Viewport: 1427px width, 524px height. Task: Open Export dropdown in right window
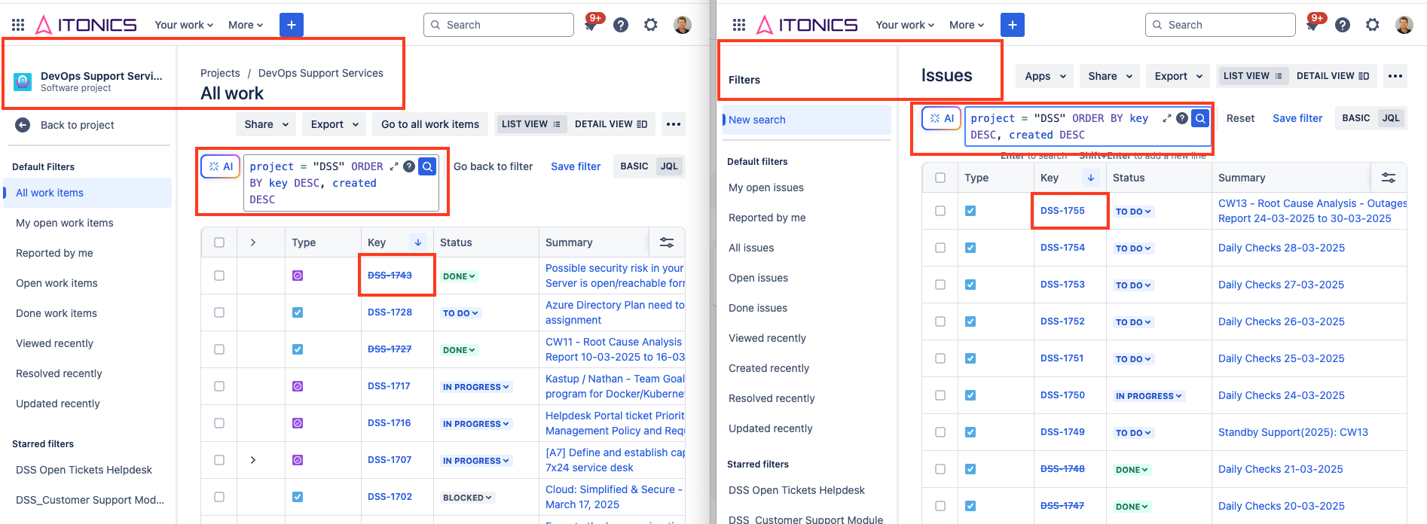click(1178, 76)
